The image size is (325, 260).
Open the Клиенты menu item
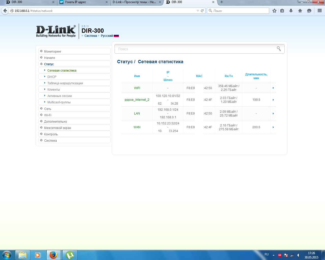75,89
